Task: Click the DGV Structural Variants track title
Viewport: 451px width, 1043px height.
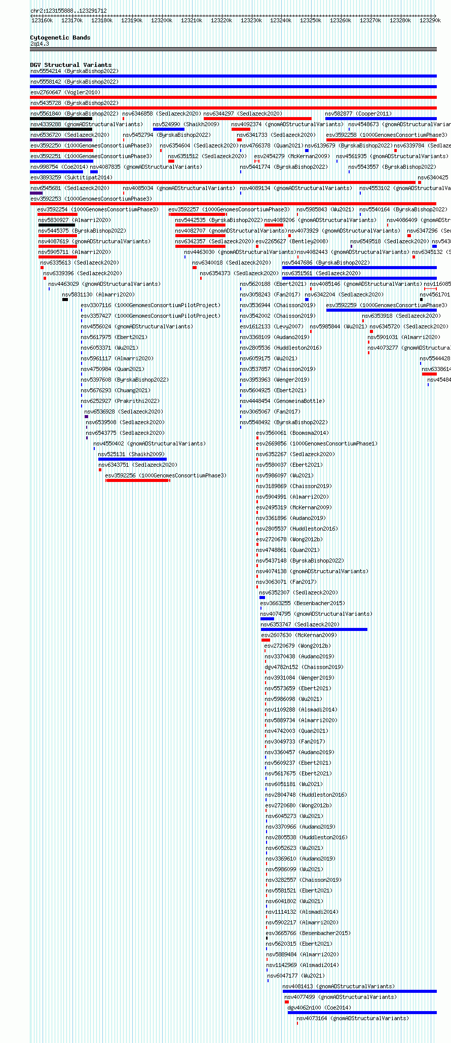Action: tap(70, 65)
